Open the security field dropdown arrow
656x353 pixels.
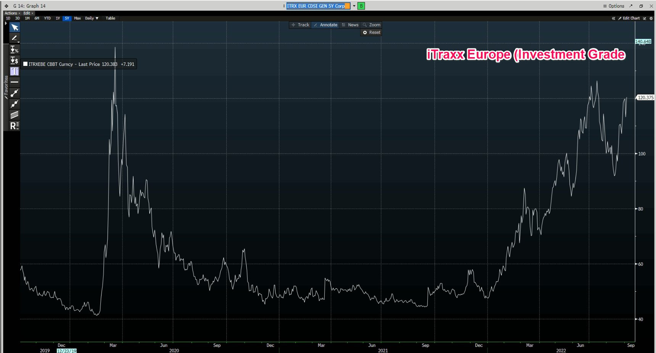pos(354,6)
